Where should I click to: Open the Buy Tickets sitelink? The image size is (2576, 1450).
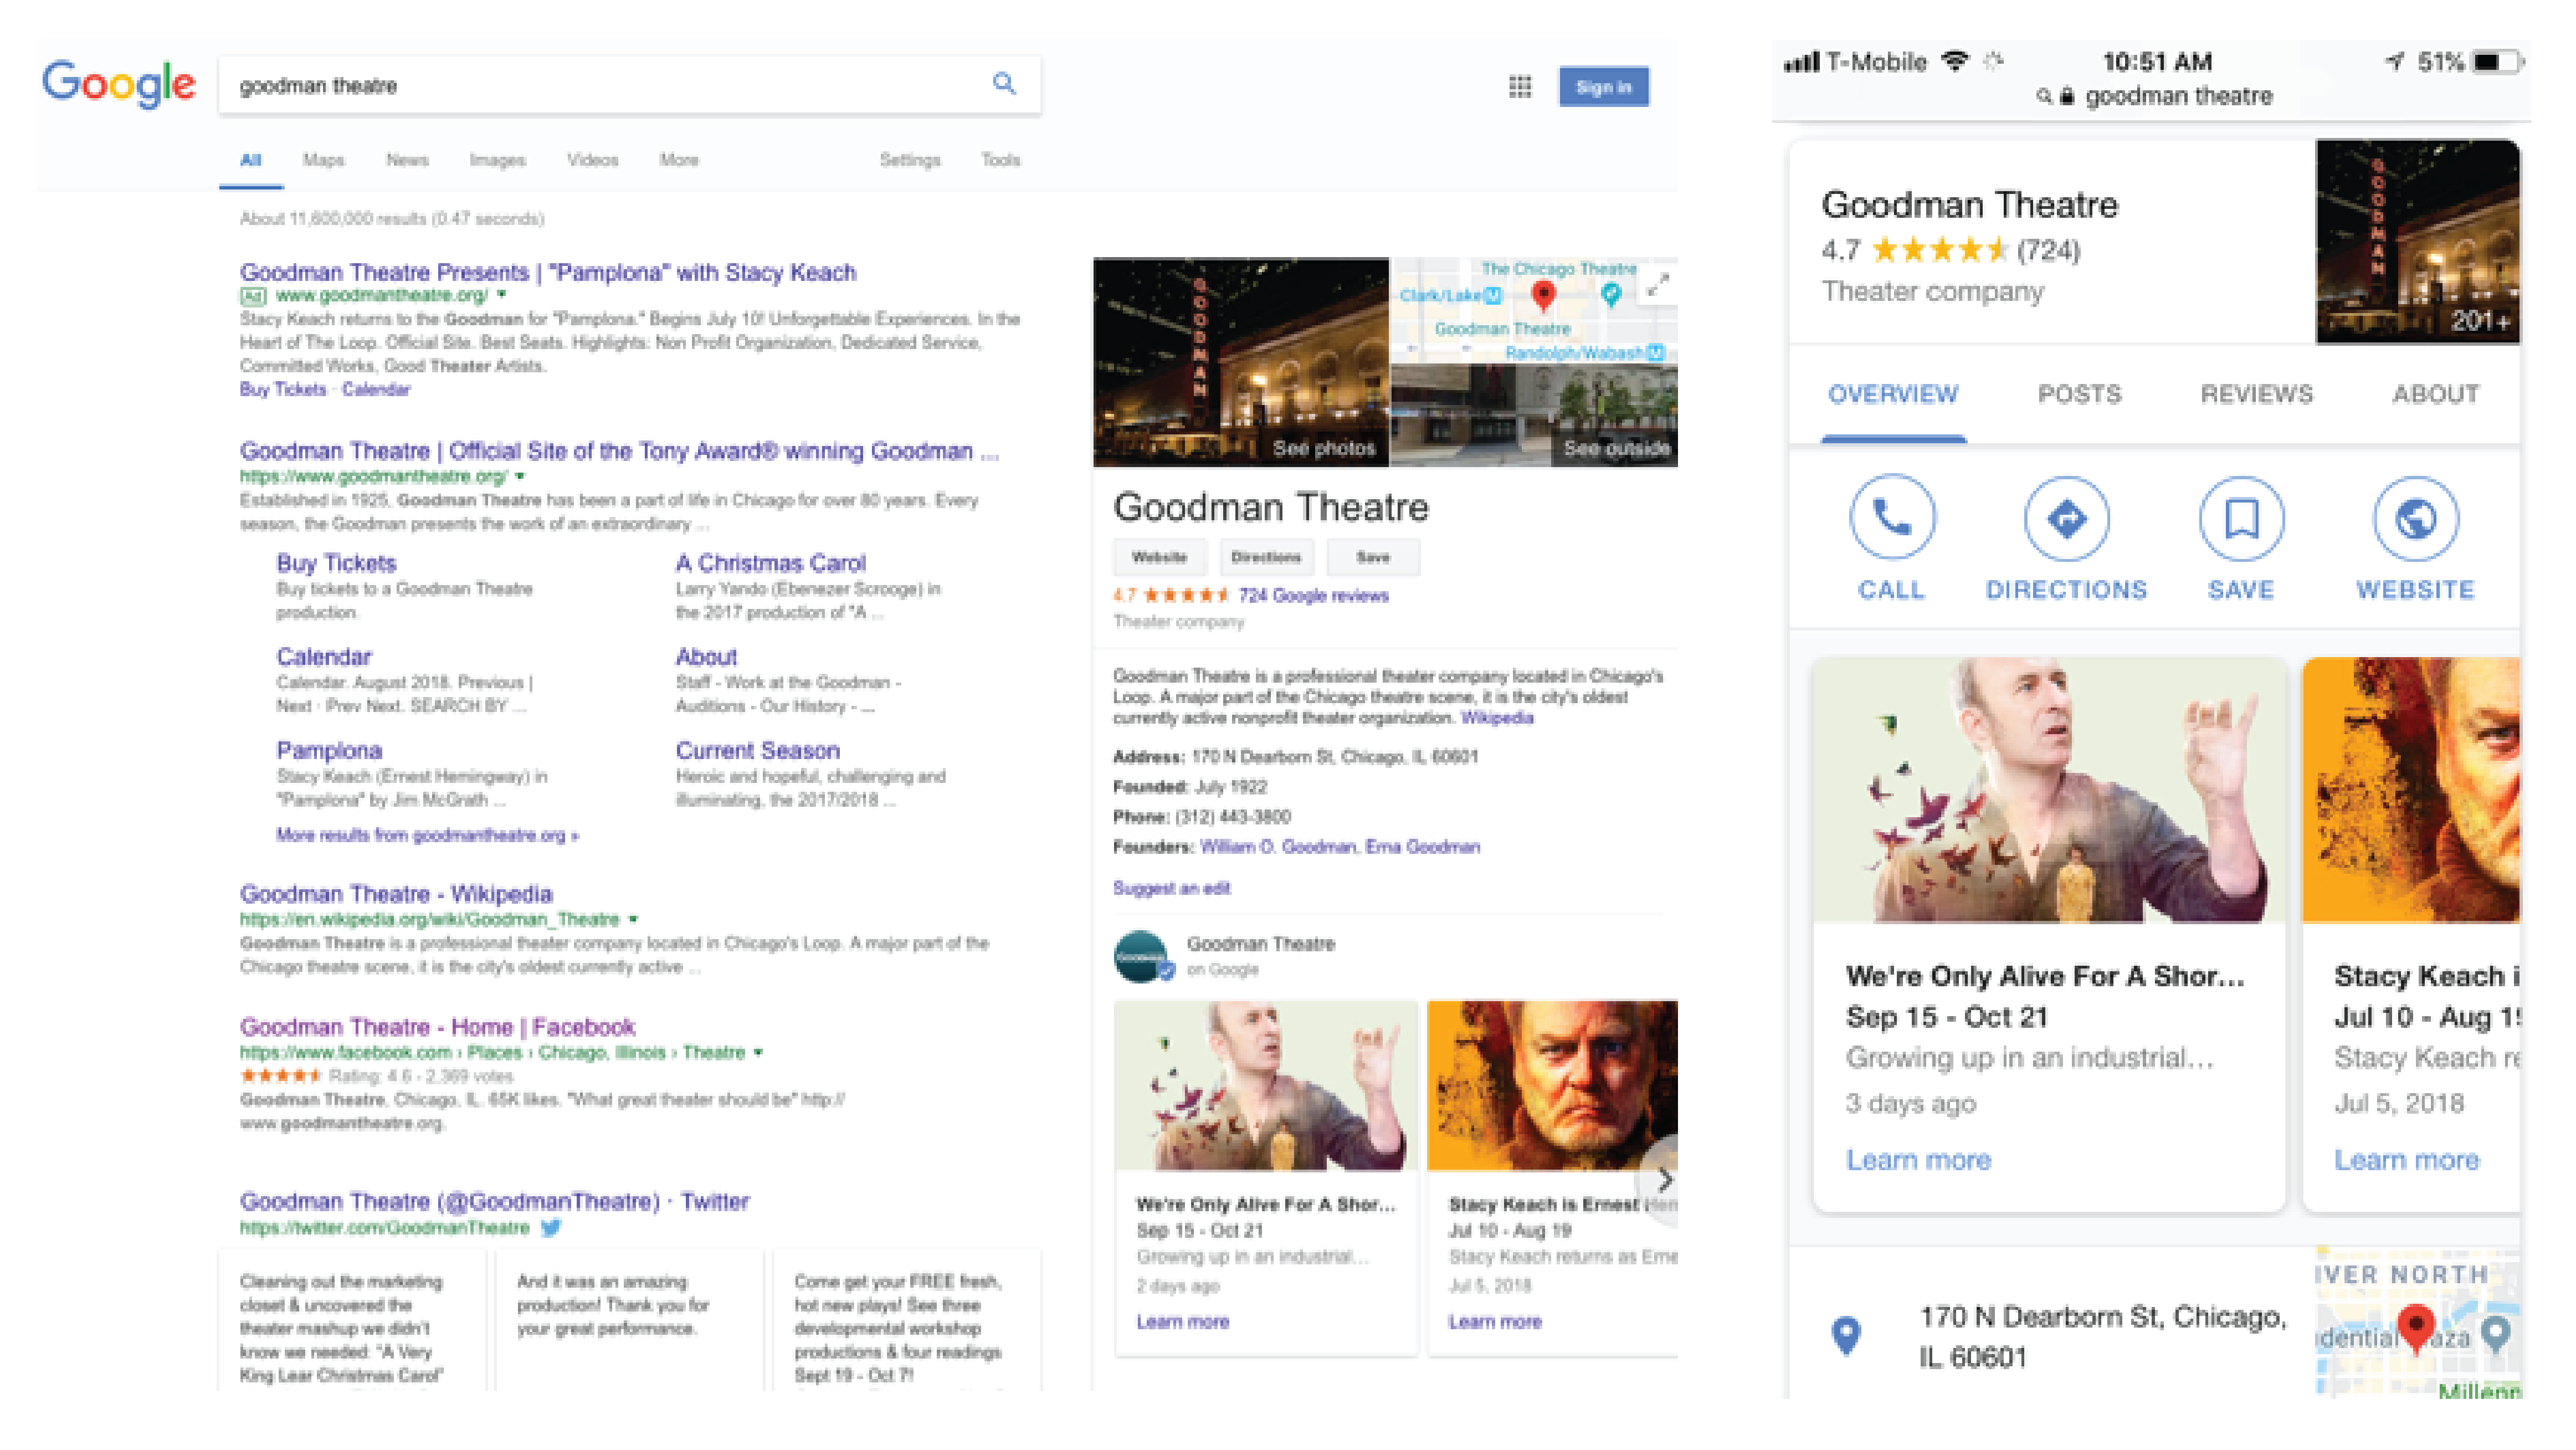coord(336,563)
